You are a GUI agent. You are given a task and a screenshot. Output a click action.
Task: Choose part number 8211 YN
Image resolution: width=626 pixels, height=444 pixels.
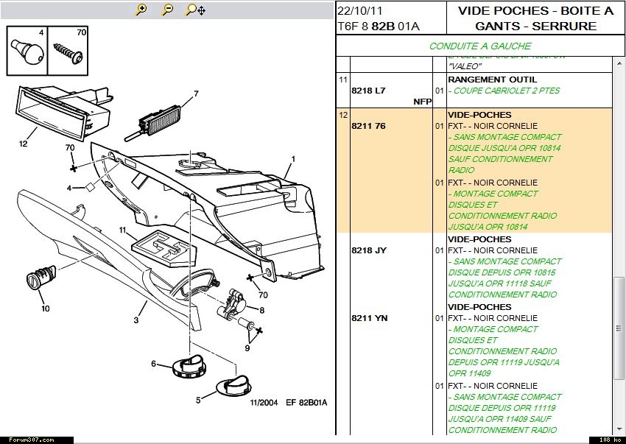click(370, 318)
